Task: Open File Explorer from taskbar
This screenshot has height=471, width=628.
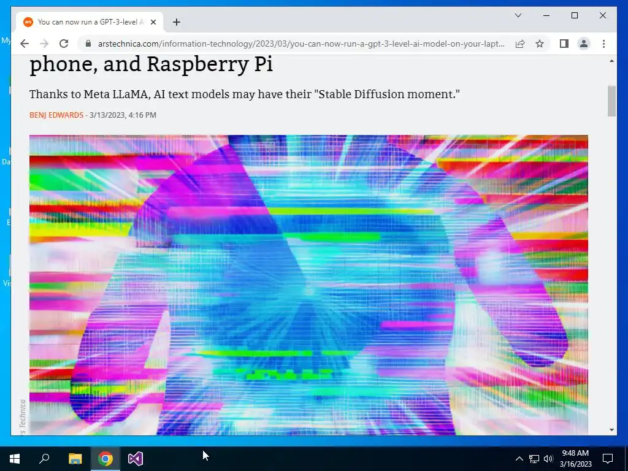Action: point(75,459)
